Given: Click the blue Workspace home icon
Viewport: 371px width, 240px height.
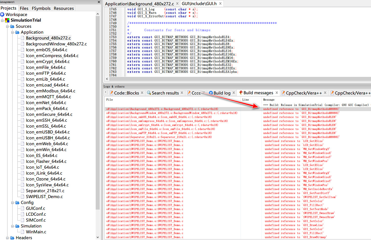Looking at the screenshot, I should (2, 14).
